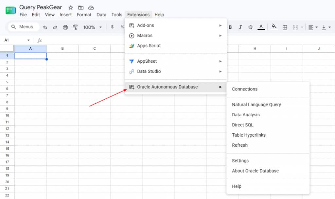Select the paint format tool

coord(75,27)
